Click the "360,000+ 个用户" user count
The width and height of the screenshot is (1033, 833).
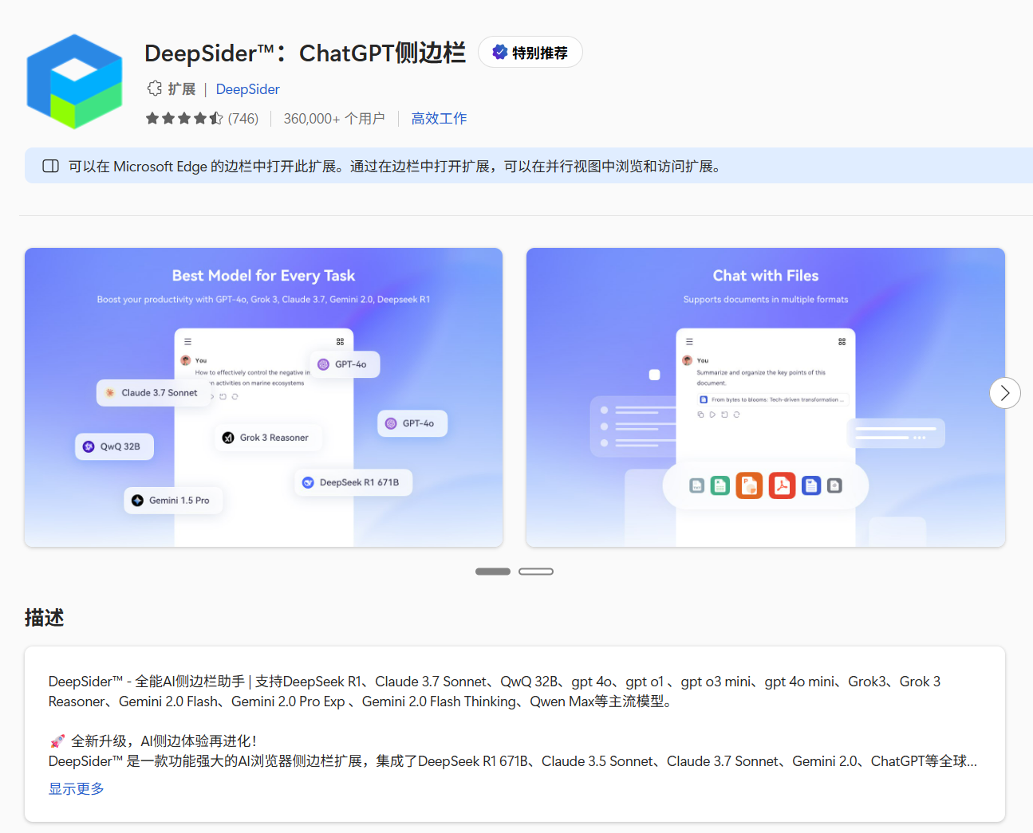(334, 119)
